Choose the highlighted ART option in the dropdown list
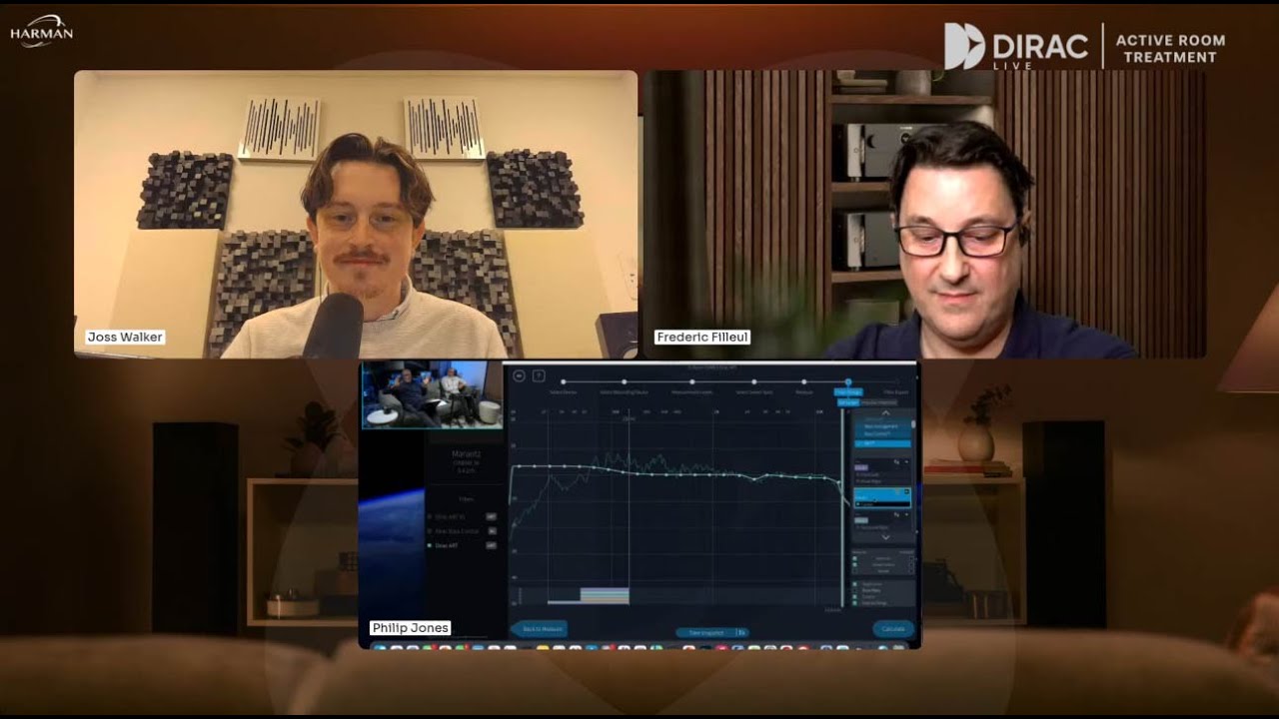The image size is (1279, 719). [882, 443]
